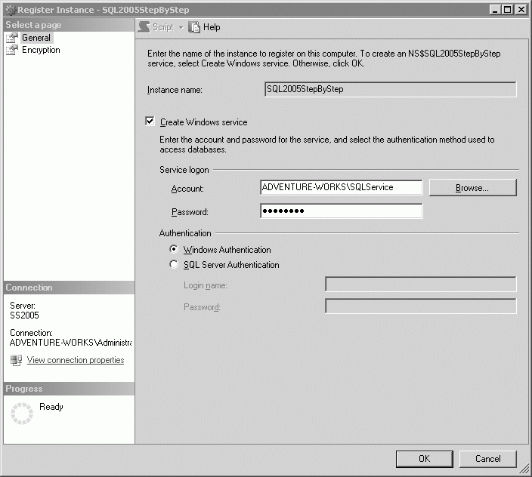
Task: Click the Cancel button
Action: click(x=488, y=459)
